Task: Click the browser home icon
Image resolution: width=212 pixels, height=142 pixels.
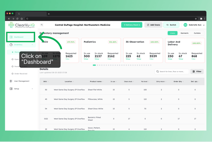Action: (22, 19)
